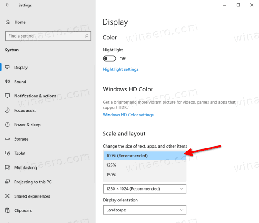Click the Sound speaker icon

(x=7, y=82)
